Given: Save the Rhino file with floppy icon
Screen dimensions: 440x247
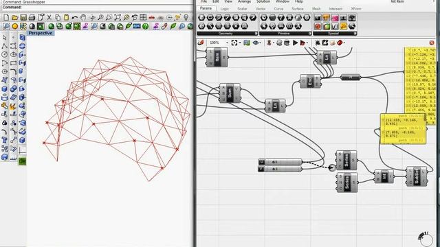Looking at the screenshot, I should click(23, 17).
